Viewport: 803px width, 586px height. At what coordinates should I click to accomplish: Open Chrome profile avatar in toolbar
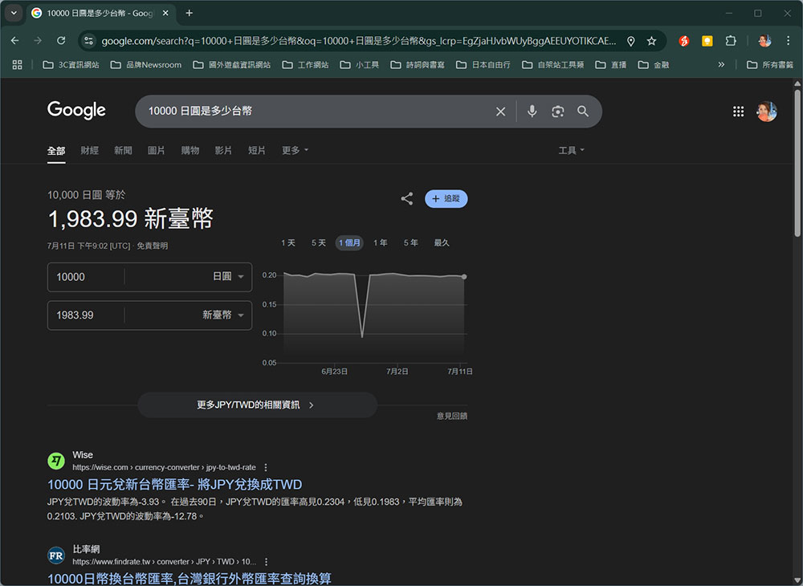tap(764, 41)
